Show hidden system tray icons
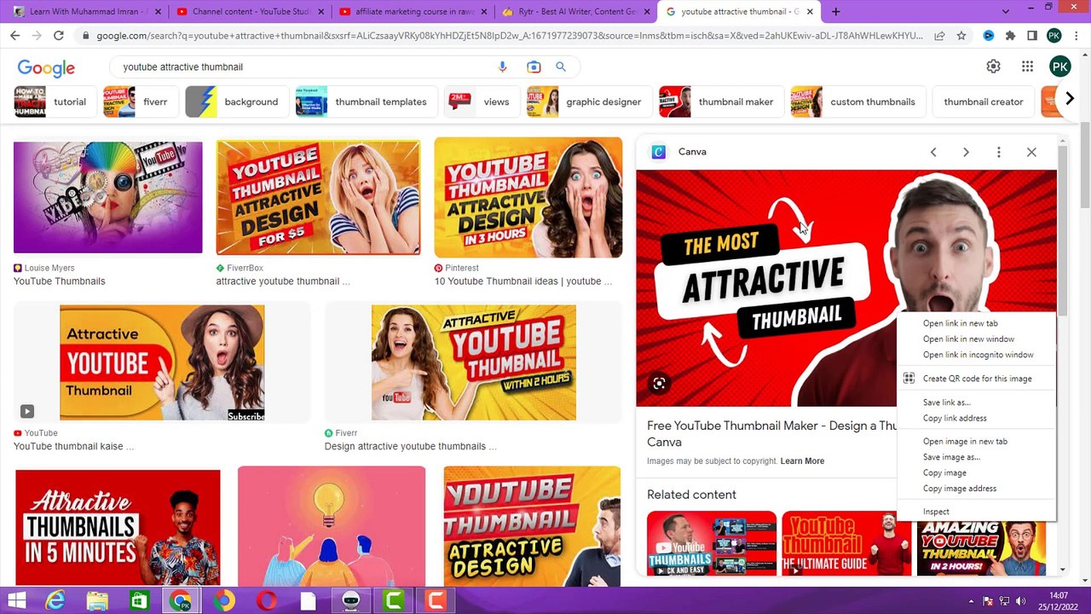 [972, 600]
